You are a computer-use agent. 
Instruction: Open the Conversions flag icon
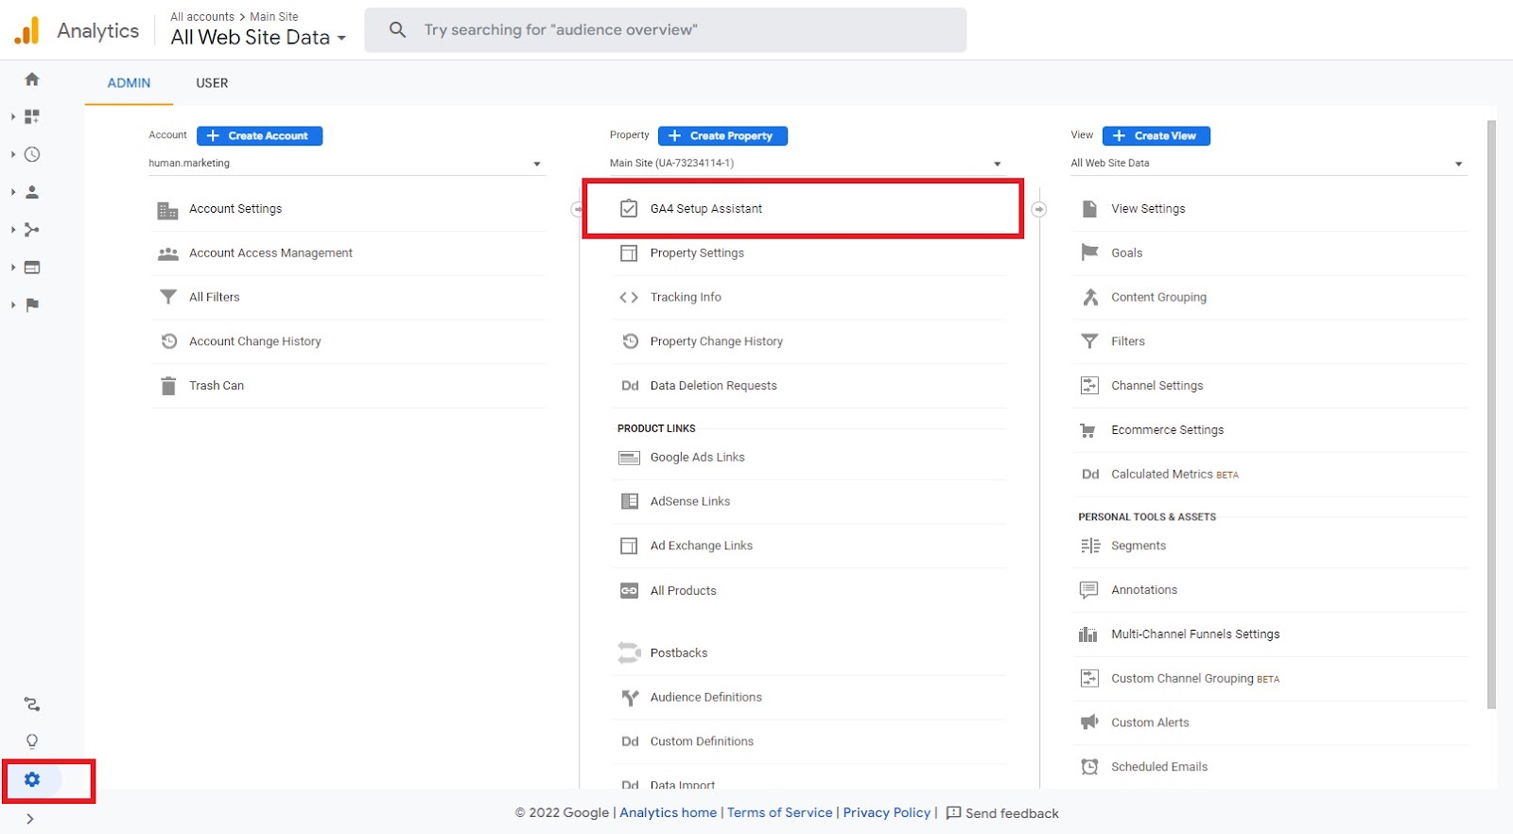[32, 304]
